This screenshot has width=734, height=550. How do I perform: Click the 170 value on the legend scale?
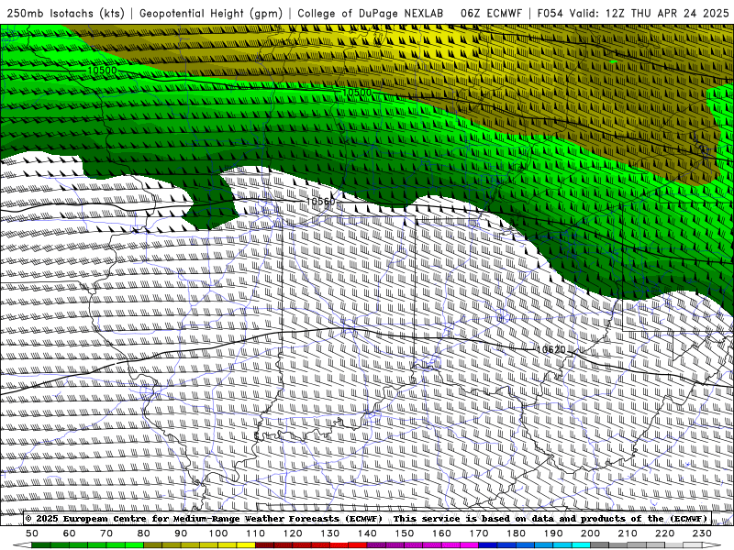pyautogui.click(x=479, y=533)
